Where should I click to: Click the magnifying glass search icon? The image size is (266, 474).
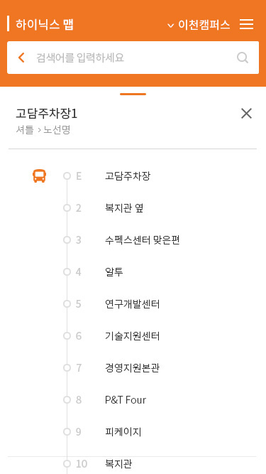(243, 58)
